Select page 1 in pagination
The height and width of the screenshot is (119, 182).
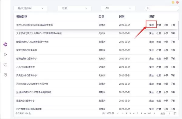(x=123, y=113)
